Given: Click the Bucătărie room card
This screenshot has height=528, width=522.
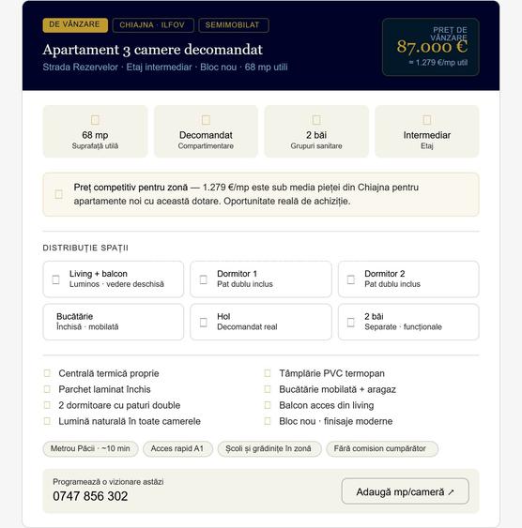Looking at the screenshot, I should click(x=114, y=322).
